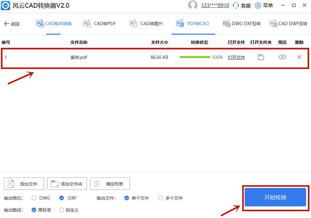Viewport: 311px width, 218px height.
Task: Click the 转换状态 column header
Action: [199, 42]
